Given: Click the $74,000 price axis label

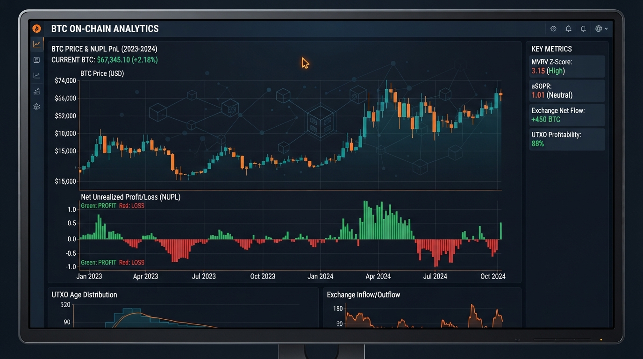Looking at the screenshot, I should [x=65, y=80].
